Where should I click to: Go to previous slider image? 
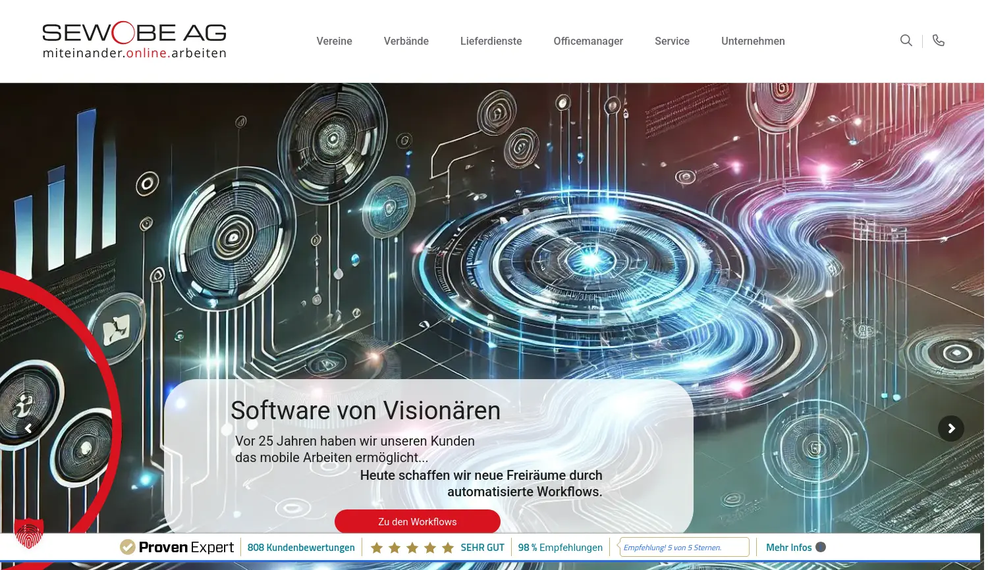point(28,428)
